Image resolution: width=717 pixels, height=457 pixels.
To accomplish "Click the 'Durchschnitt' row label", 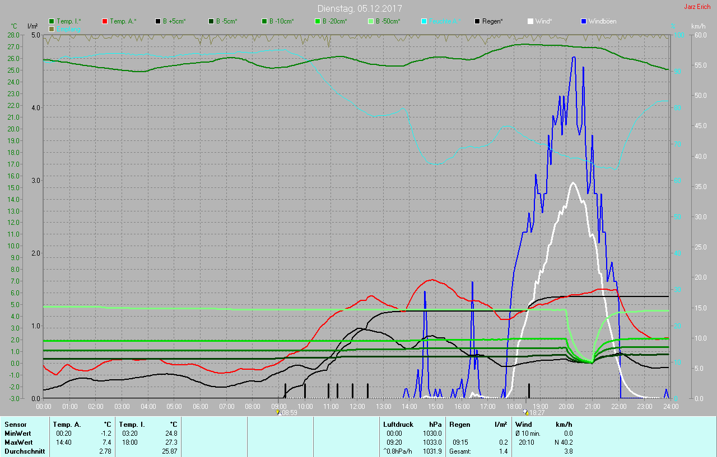I will point(25,451).
